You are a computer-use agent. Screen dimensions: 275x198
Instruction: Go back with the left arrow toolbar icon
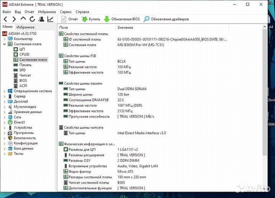(x=5, y=19)
